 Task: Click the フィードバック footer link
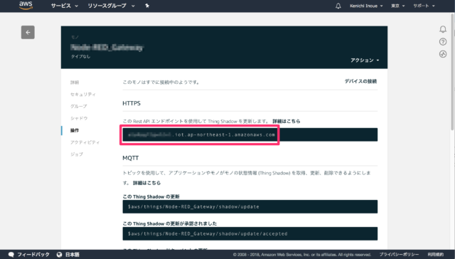coord(33,255)
